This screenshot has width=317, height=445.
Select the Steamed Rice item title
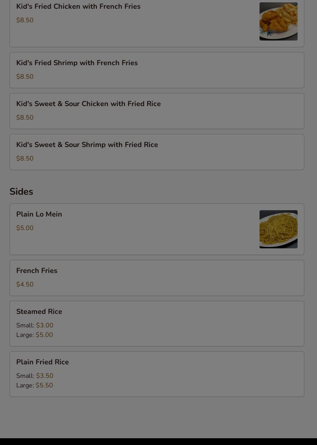39,311
